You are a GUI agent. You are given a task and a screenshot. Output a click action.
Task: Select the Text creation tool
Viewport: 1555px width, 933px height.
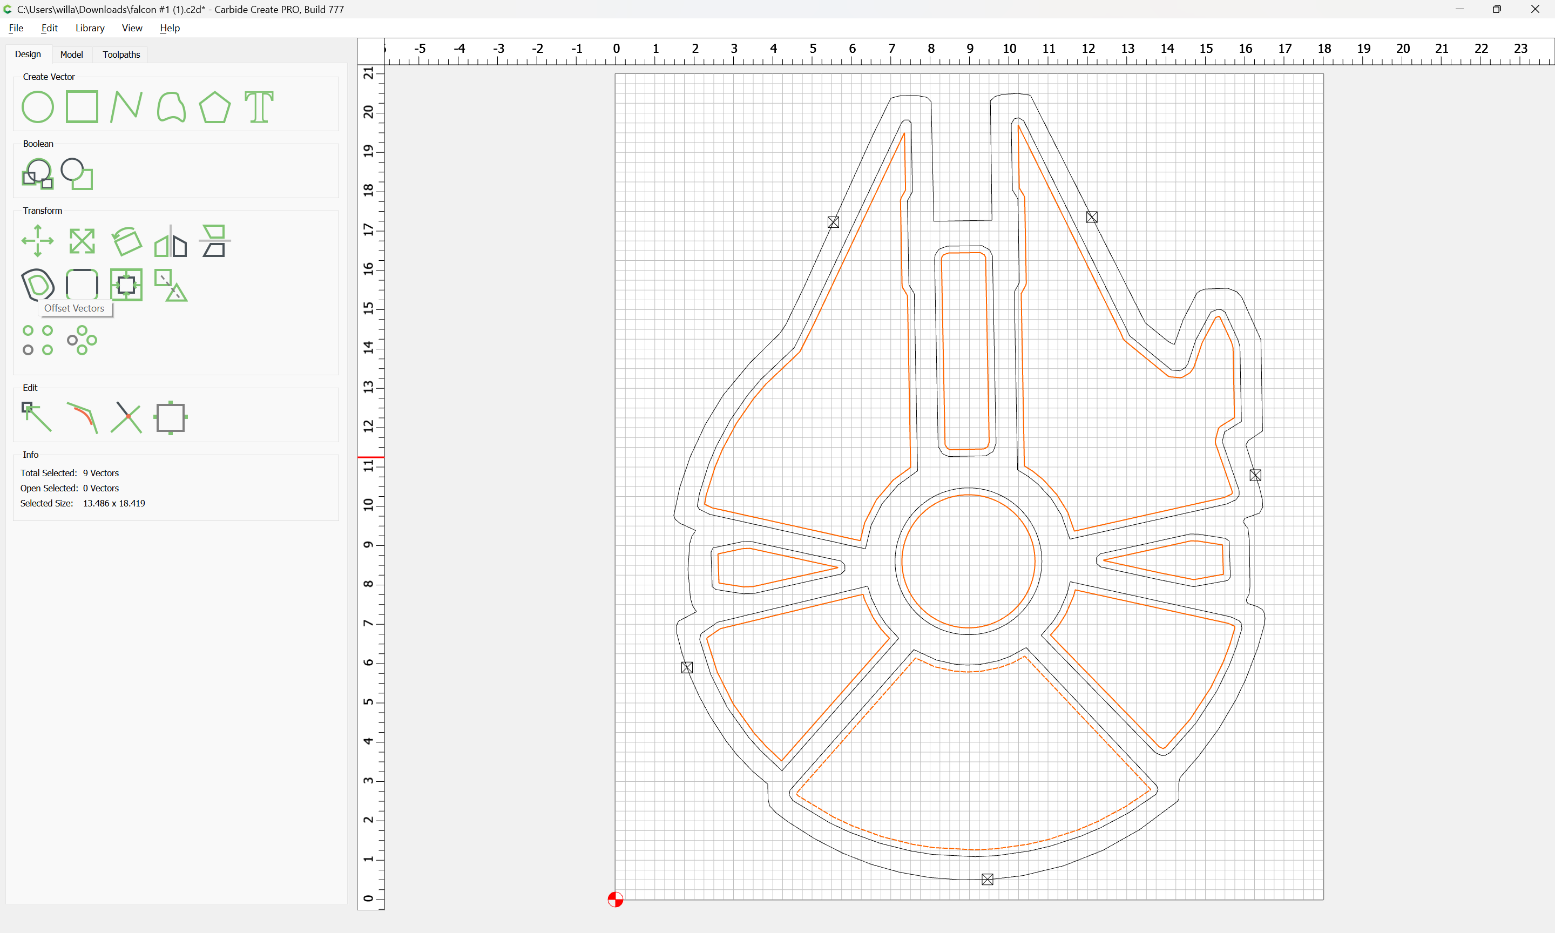(259, 107)
